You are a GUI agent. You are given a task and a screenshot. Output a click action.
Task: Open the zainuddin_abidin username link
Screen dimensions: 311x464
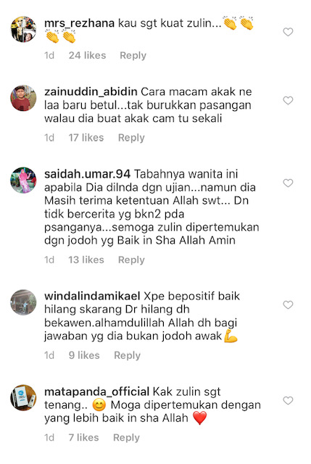pyautogui.click(x=91, y=92)
